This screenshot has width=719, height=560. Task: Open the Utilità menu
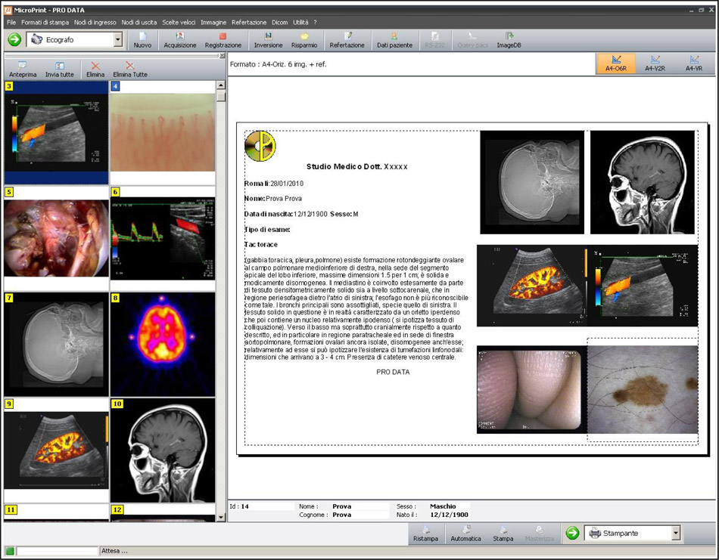300,22
